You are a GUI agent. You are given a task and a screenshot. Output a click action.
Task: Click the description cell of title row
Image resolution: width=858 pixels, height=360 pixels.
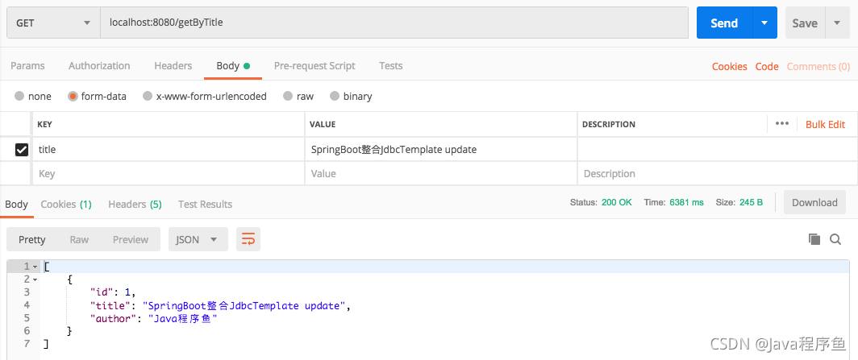point(717,149)
